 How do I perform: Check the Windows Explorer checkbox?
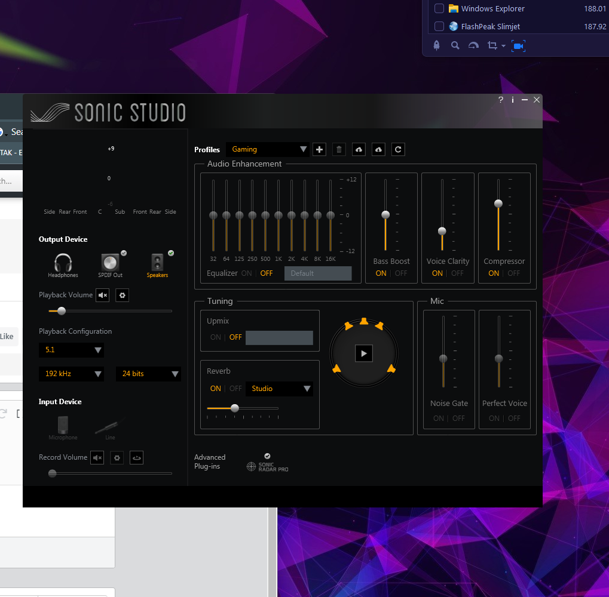[439, 8]
